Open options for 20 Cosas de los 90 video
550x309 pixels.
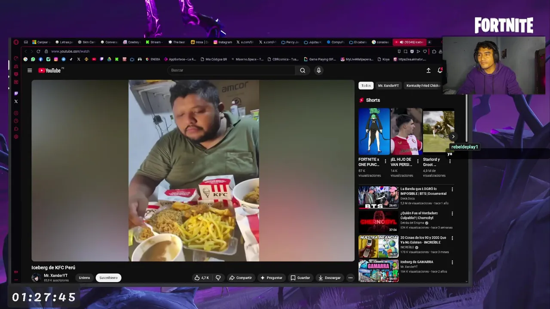pos(452,238)
